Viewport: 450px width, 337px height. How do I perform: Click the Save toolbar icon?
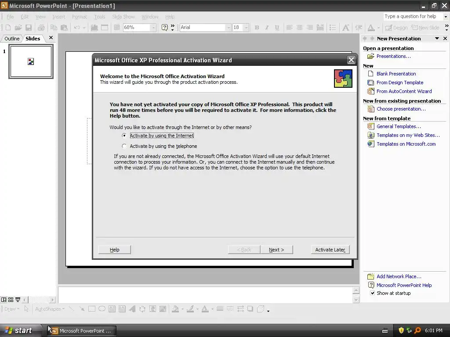tap(29, 28)
